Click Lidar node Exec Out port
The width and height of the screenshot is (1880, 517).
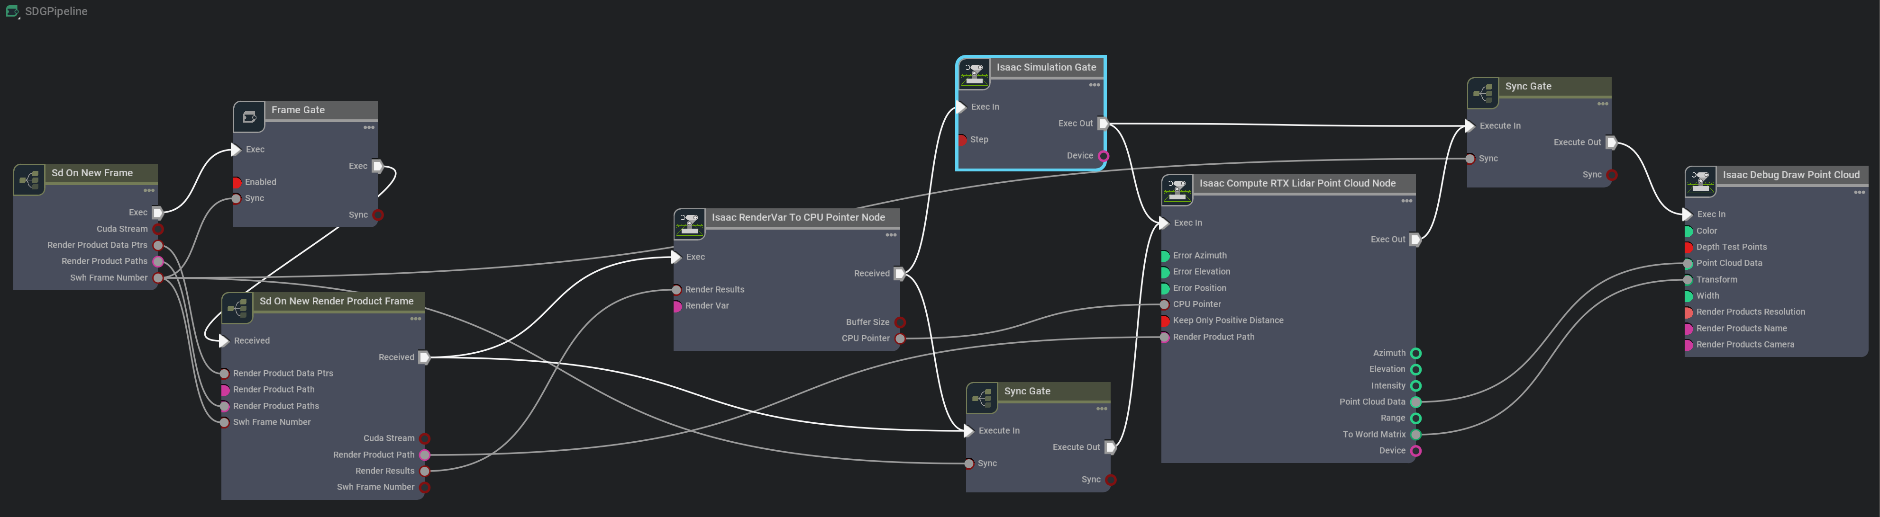(x=1415, y=239)
